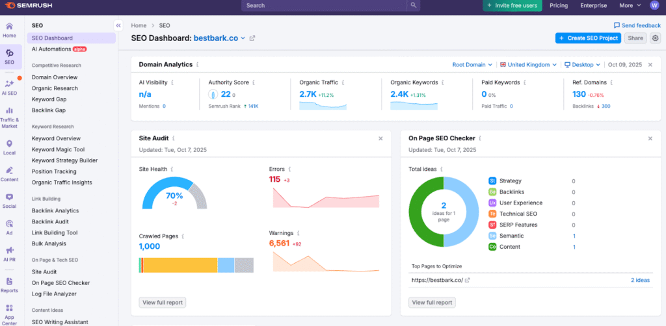Click the search magnifier icon
The image size is (666, 326).
tap(414, 5)
